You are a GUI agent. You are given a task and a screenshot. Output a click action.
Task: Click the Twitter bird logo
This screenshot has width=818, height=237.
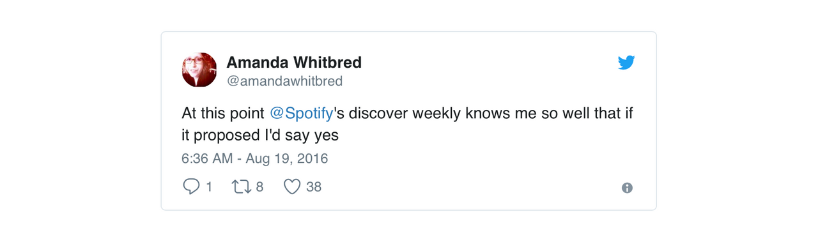626,63
